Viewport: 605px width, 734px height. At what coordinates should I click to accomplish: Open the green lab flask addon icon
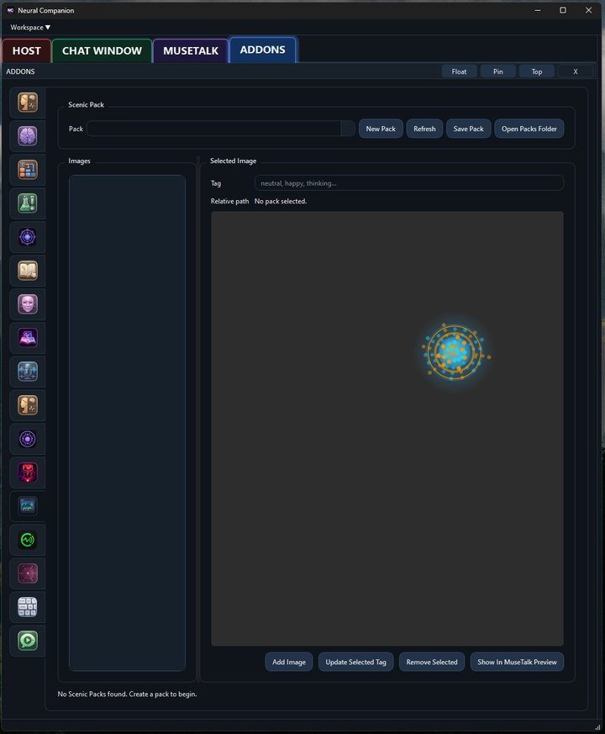[28, 203]
